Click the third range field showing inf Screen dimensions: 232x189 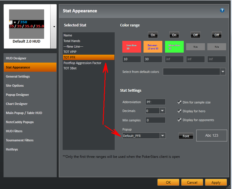[x=174, y=59]
